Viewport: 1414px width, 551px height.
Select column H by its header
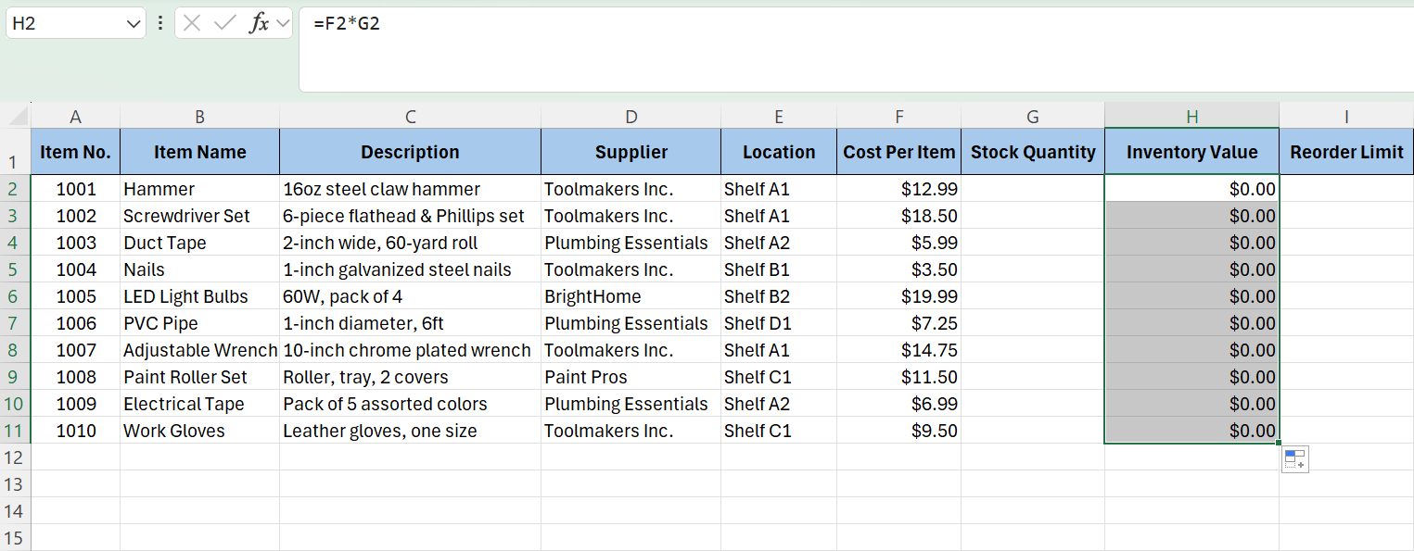(x=1191, y=117)
